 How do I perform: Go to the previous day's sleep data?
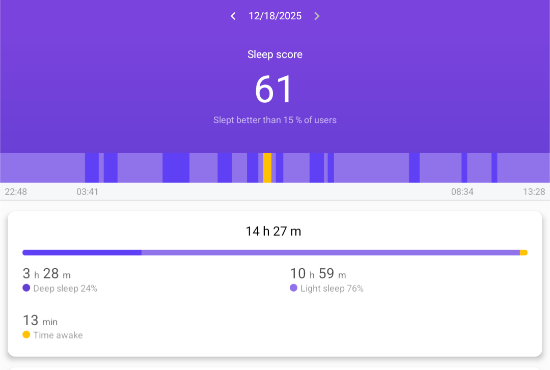233,16
